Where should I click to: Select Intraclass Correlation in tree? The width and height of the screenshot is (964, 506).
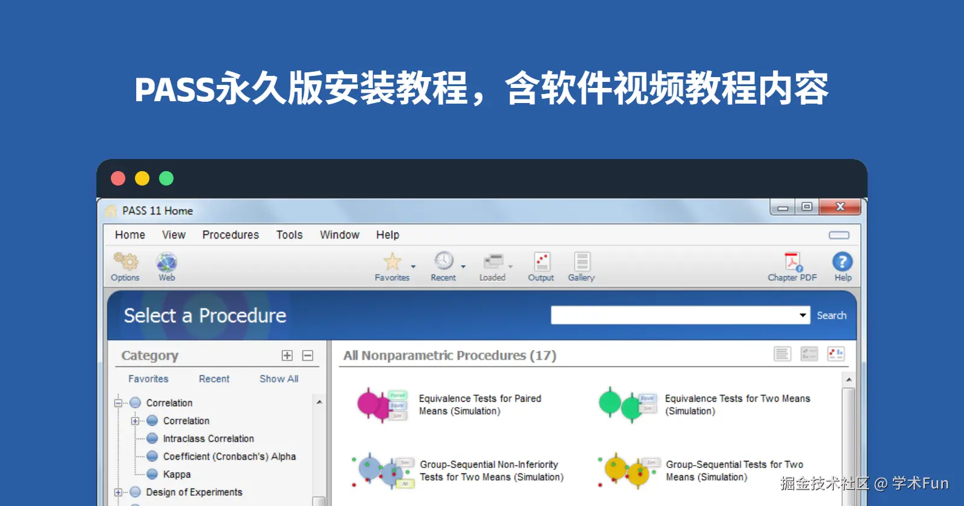(208, 439)
